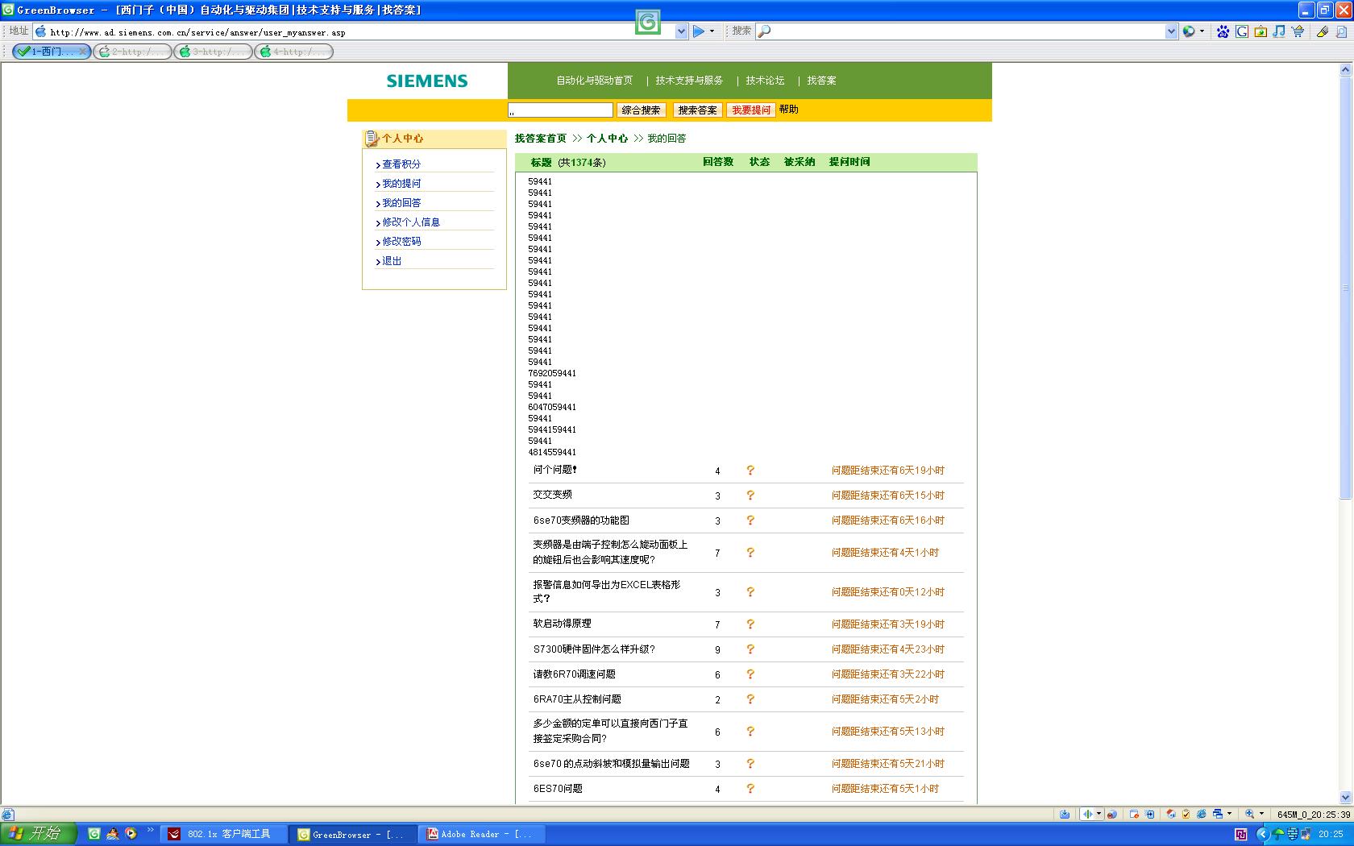
Task: Click the status bar clipboard check icon
Action: (x=1186, y=814)
